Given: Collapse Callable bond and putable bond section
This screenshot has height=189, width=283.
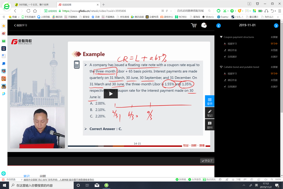Looking at the screenshot, I should pyautogui.click(x=221, y=67).
